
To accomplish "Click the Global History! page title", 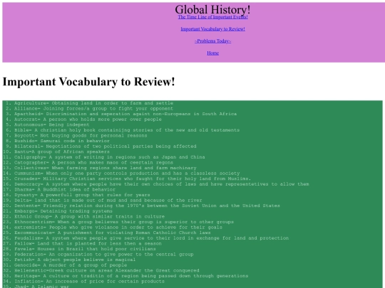I will (212, 9).
